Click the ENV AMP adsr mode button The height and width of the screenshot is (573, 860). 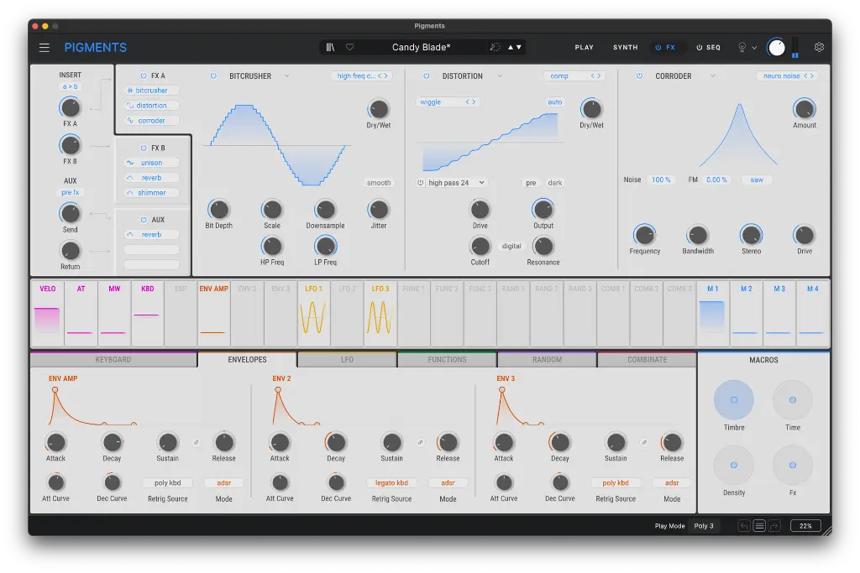point(223,483)
